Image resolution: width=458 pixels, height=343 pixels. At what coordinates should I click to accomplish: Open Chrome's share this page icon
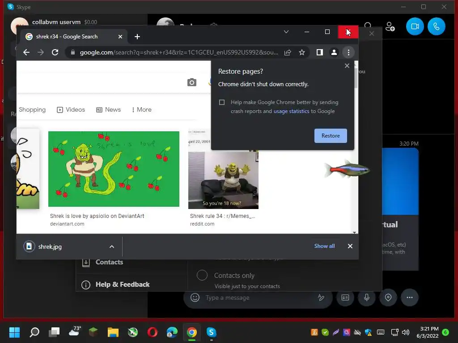click(288, 53)
